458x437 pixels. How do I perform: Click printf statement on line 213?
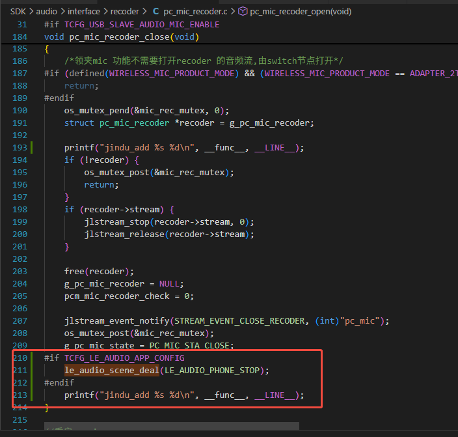pyautogui.click(x=184, y=395)
